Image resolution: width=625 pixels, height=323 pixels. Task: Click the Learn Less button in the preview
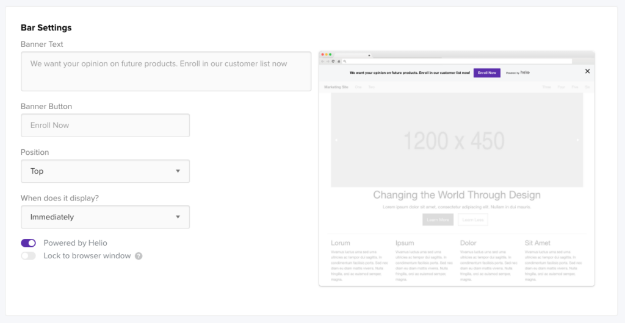[473, 219]
